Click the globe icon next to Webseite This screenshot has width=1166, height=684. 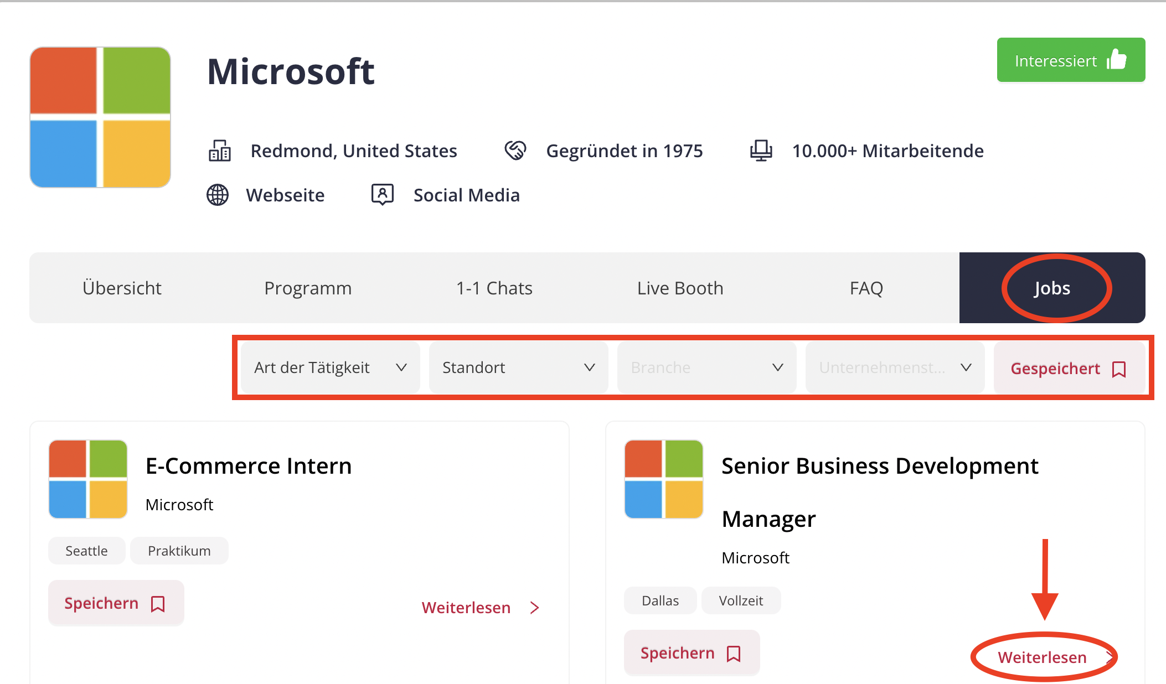coord(218,195)
